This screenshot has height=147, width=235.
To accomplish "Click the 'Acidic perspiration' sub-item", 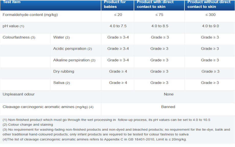I will [x=72, y=49].
